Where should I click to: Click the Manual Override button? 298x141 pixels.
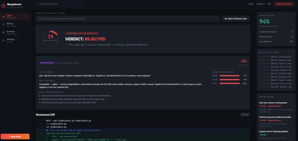coord(284,4)
